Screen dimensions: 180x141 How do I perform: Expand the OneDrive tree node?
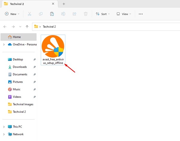point(4,45)
